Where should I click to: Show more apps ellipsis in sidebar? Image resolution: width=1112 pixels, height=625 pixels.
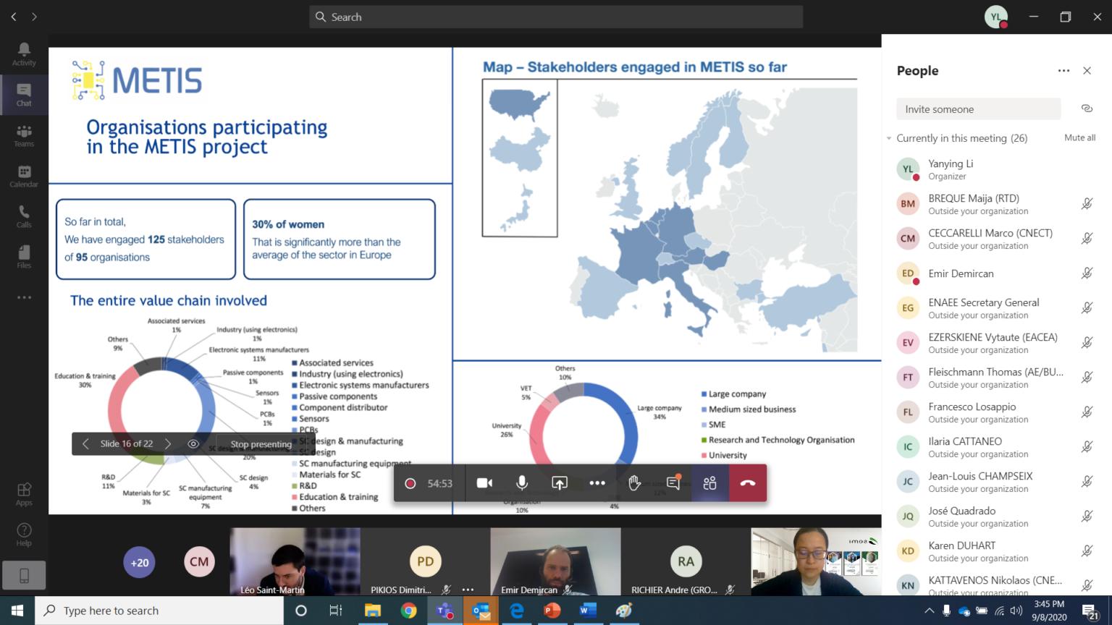[x=24, y=297]
